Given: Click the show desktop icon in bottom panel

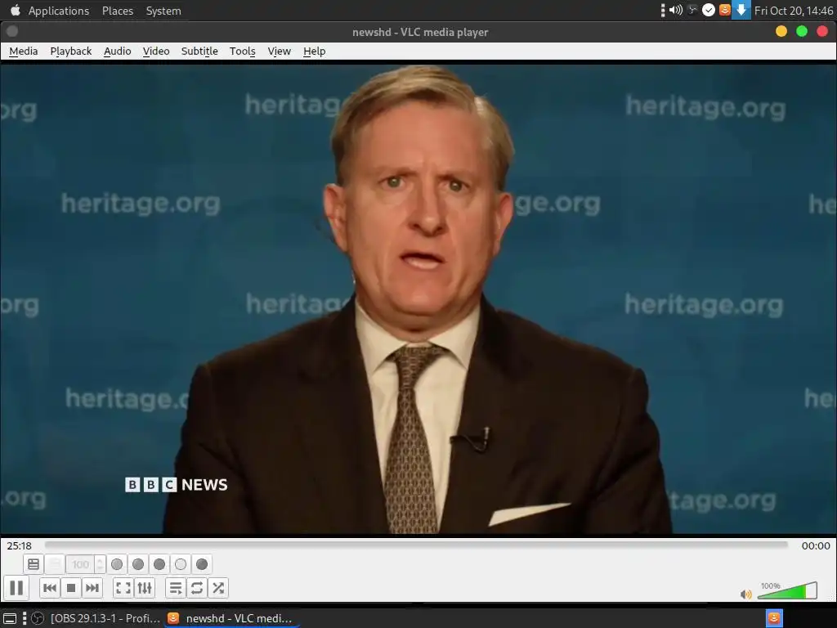Looking at the screenshot, I should click(10, 618).
